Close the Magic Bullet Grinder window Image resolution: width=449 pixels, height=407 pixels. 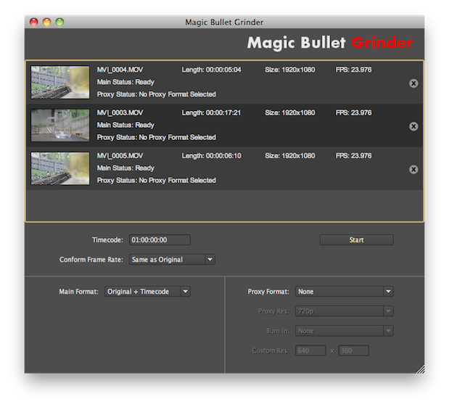pyautogui.click(x=34, y=22)
